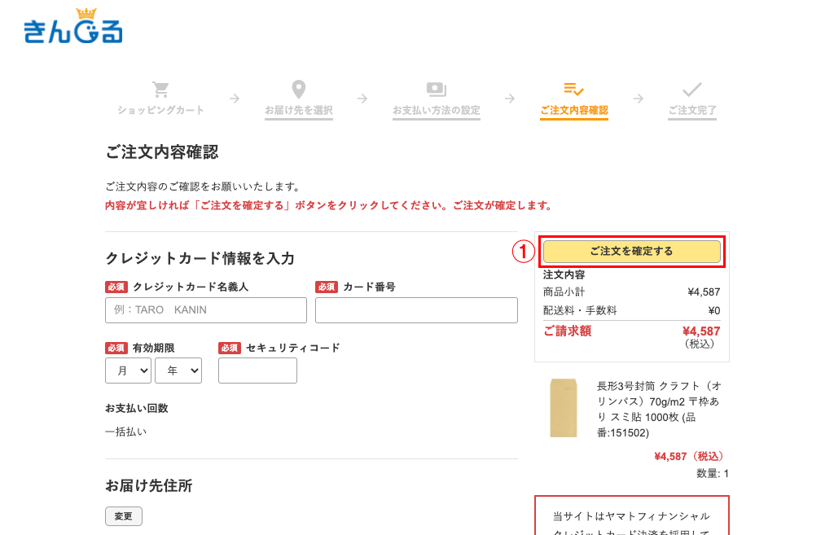
Task: Click the envelope product name text
Action: 658,409
